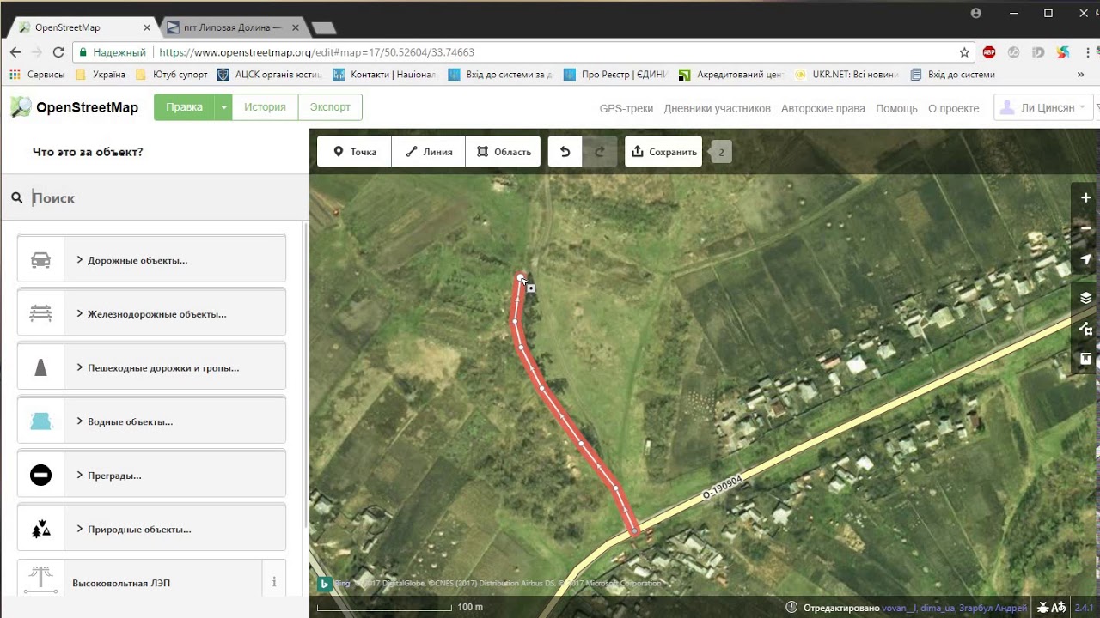Click the browser address bar URL
1100x618 pixels.
pos(317,52)
